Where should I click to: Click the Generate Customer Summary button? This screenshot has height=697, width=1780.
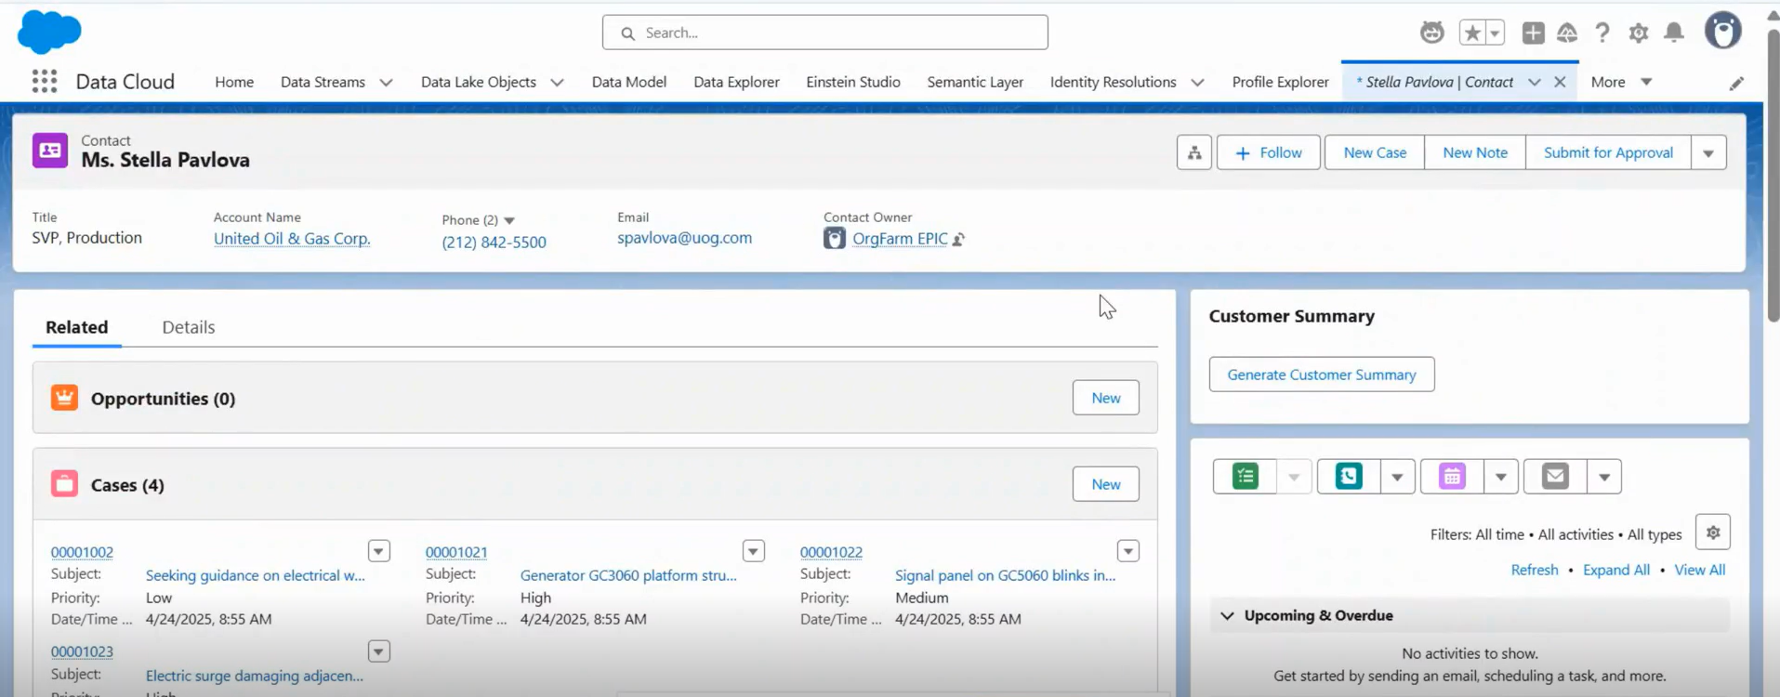[x=1321, y=375]
